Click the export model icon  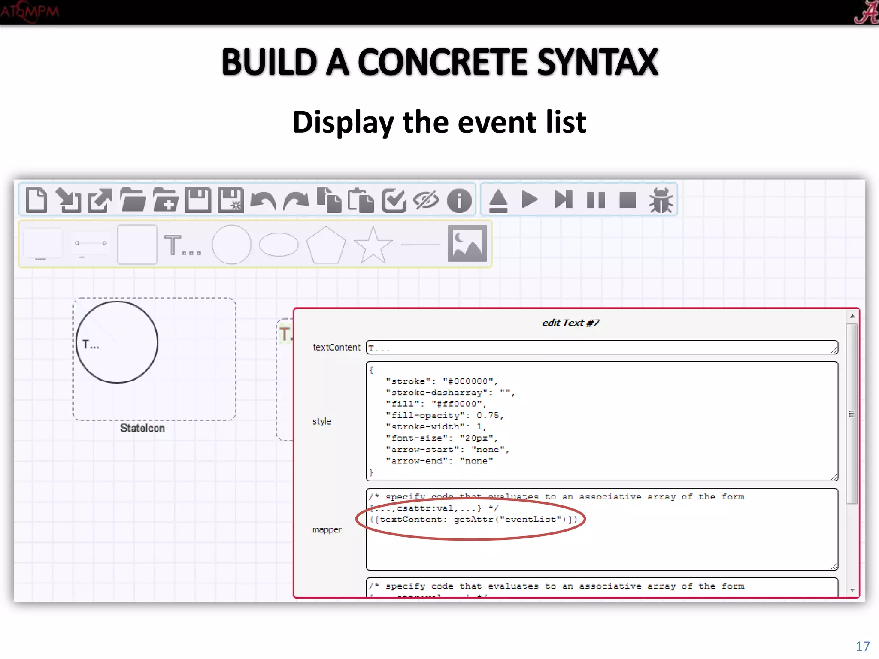[100, 200]
